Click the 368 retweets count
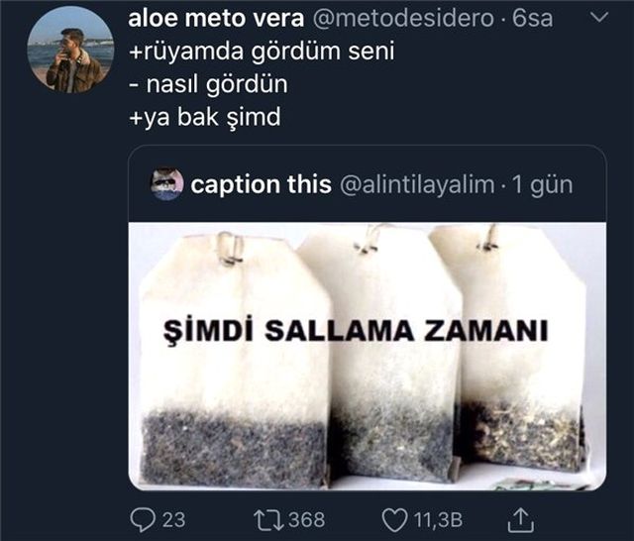The width and height of the screenshot is (634, 541). pyautogui.click(x=307, y=520)
